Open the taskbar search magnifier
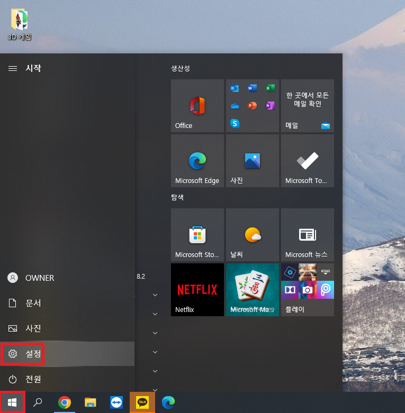Screen dimensions: 405x413 (38, 402)
